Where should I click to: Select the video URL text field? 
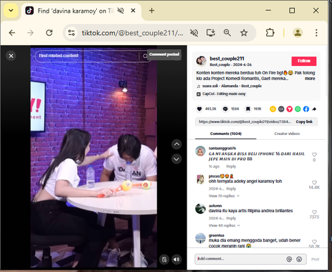[244, 122]
